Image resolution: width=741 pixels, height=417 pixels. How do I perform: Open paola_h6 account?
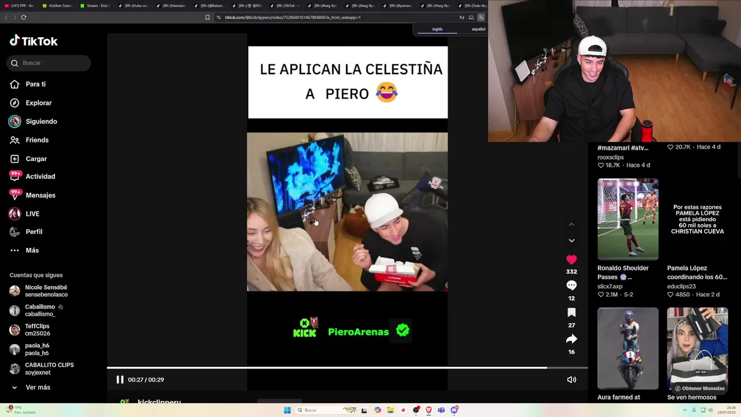pos(30,349)
